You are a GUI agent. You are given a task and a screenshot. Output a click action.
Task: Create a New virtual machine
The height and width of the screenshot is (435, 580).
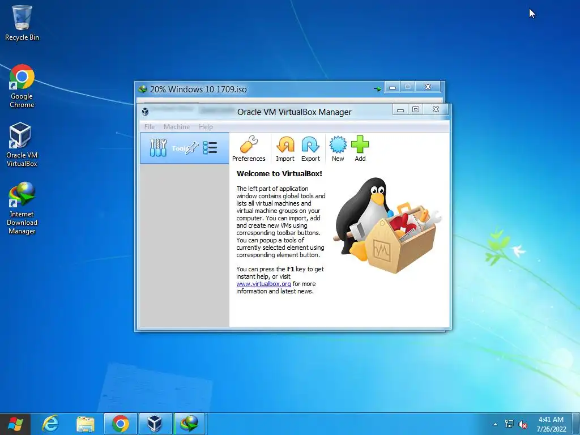(338, 149)
